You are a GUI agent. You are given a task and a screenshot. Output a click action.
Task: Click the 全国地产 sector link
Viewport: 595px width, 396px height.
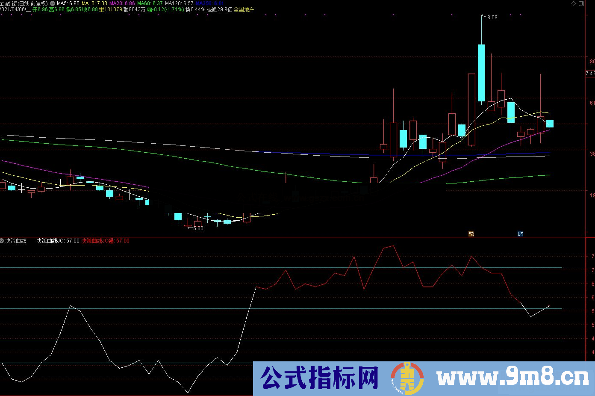tap(244, 9)
